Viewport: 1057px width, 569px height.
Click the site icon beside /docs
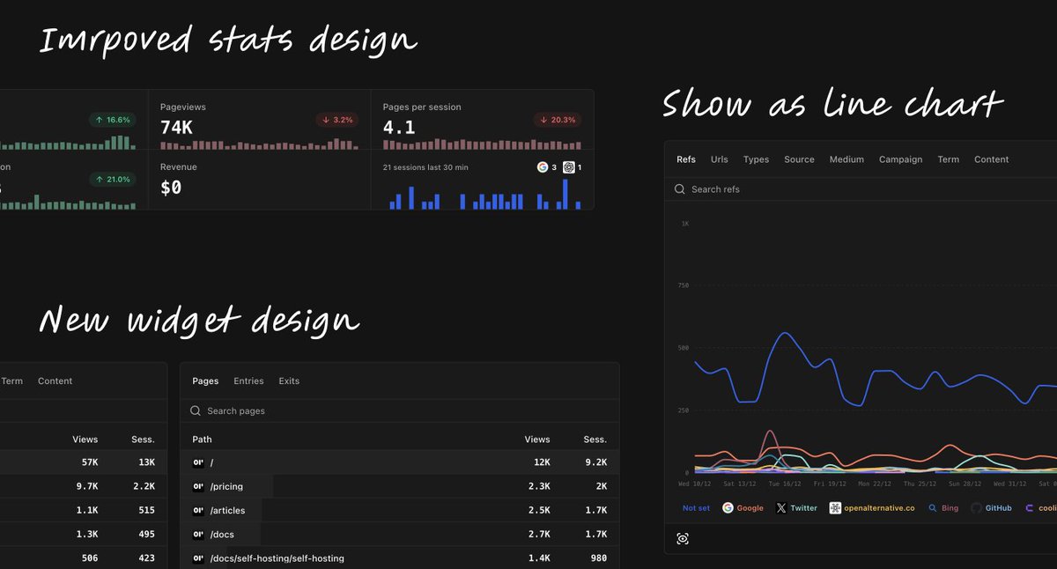pyautogui.click(x=198, y=535)
